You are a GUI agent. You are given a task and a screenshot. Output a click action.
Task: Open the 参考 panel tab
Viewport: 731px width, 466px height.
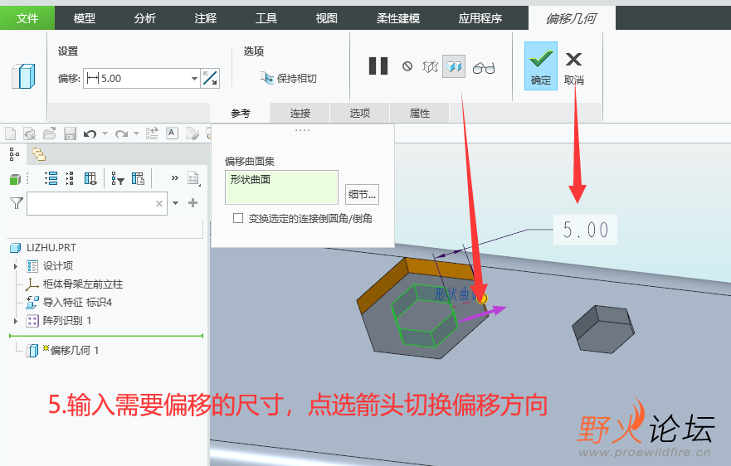pyautogui.click(x=241, y=114)
